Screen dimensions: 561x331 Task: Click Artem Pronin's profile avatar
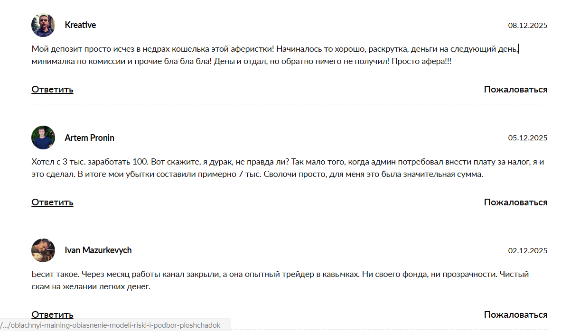pyautogui.click(x=43, y=138)
